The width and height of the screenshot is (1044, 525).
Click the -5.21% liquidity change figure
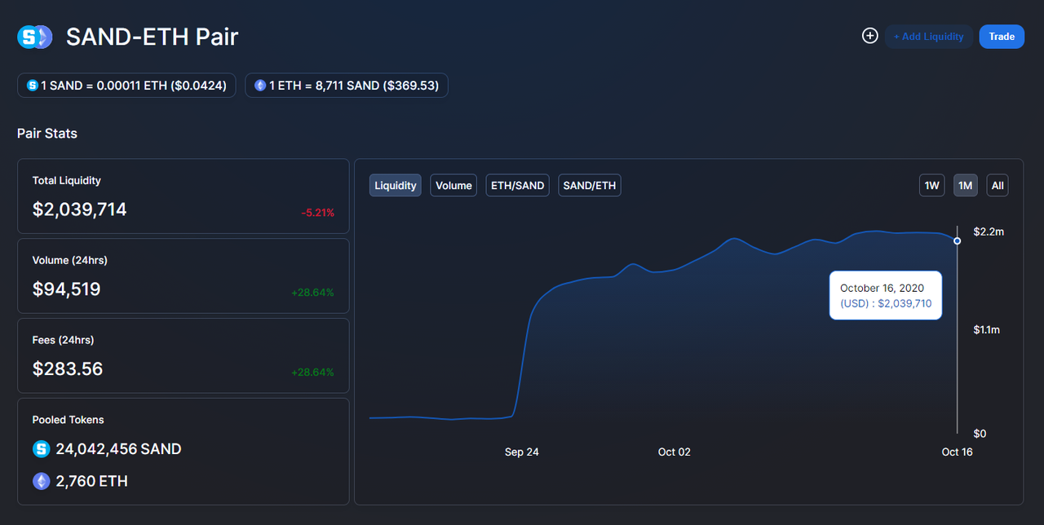pyautogui.click(x=318, y=212)
